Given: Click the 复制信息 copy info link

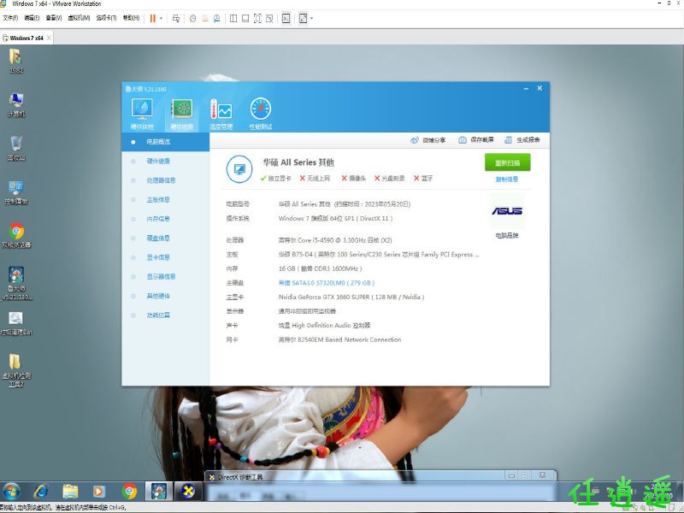Looking at the screenshot, I should tap(507, 180).
